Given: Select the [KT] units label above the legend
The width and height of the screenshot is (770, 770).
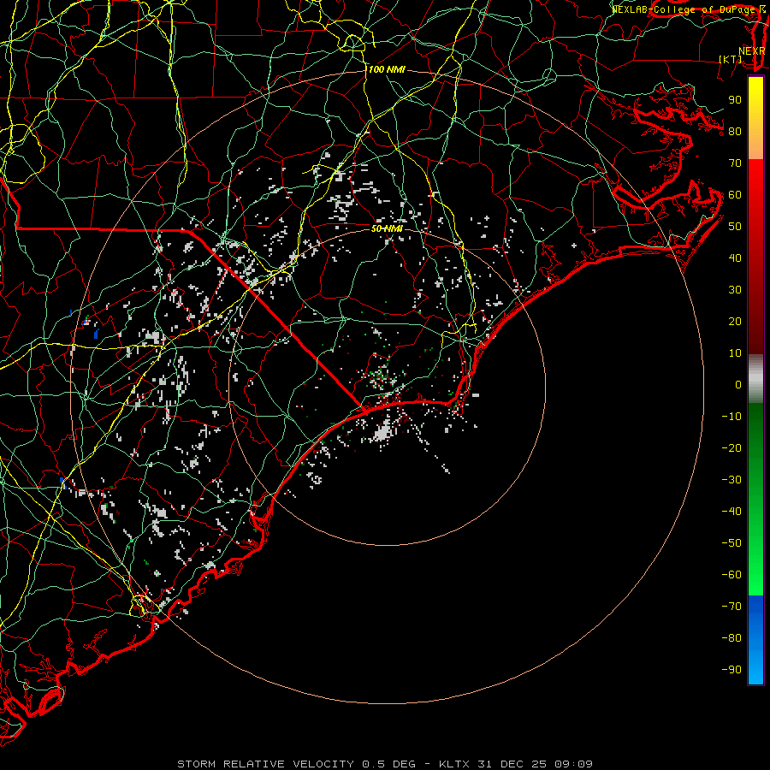Looking at the screenshot, I should point(731,59).
